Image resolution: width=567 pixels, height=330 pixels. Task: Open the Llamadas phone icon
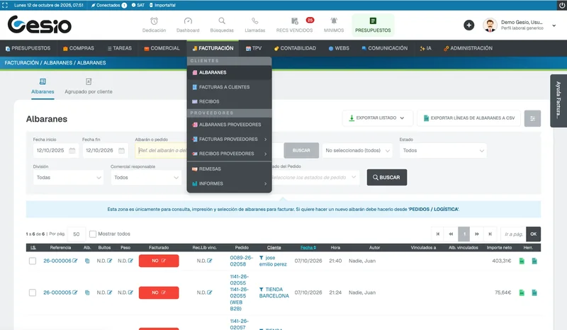tap(255, 21)
